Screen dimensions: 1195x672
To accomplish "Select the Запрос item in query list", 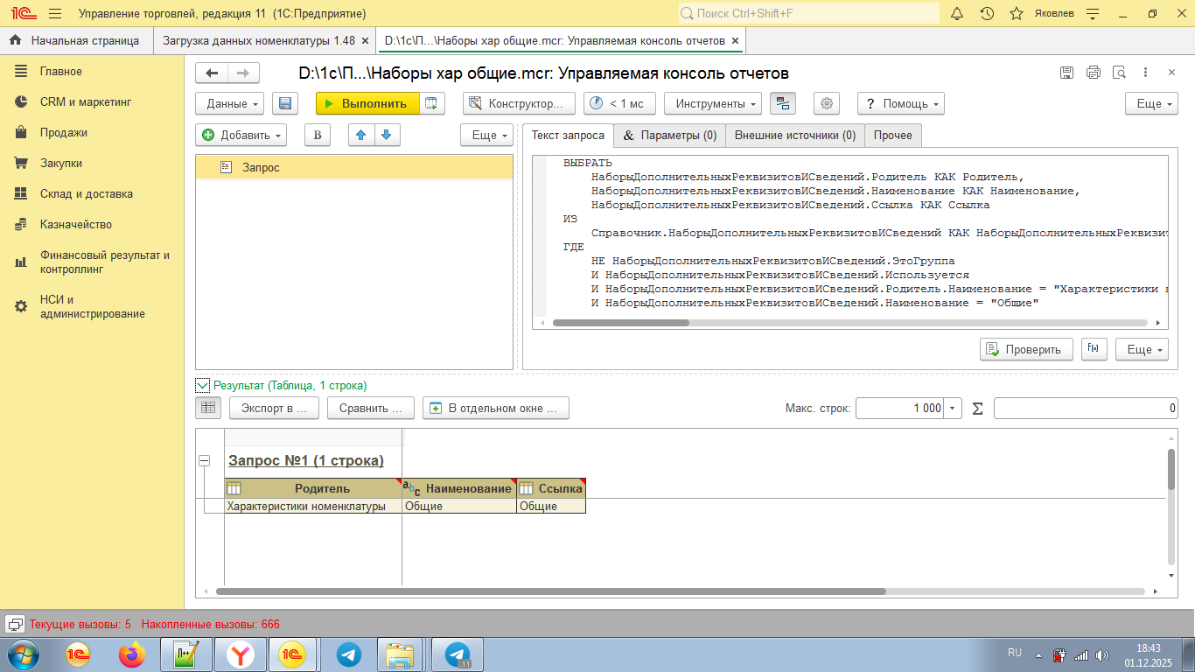I will pyautogui.click(x=354, y=167).
